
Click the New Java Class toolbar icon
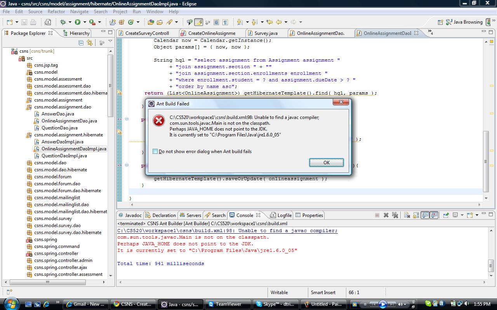[x=131, y=22]
